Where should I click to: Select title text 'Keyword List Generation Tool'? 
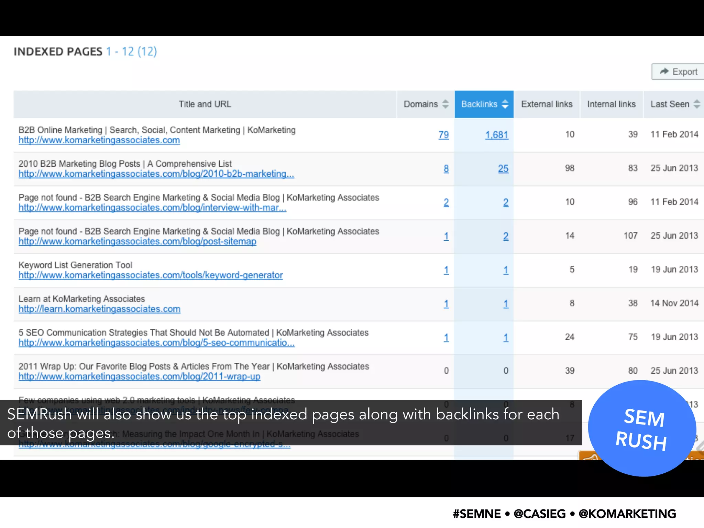[75, 265]
